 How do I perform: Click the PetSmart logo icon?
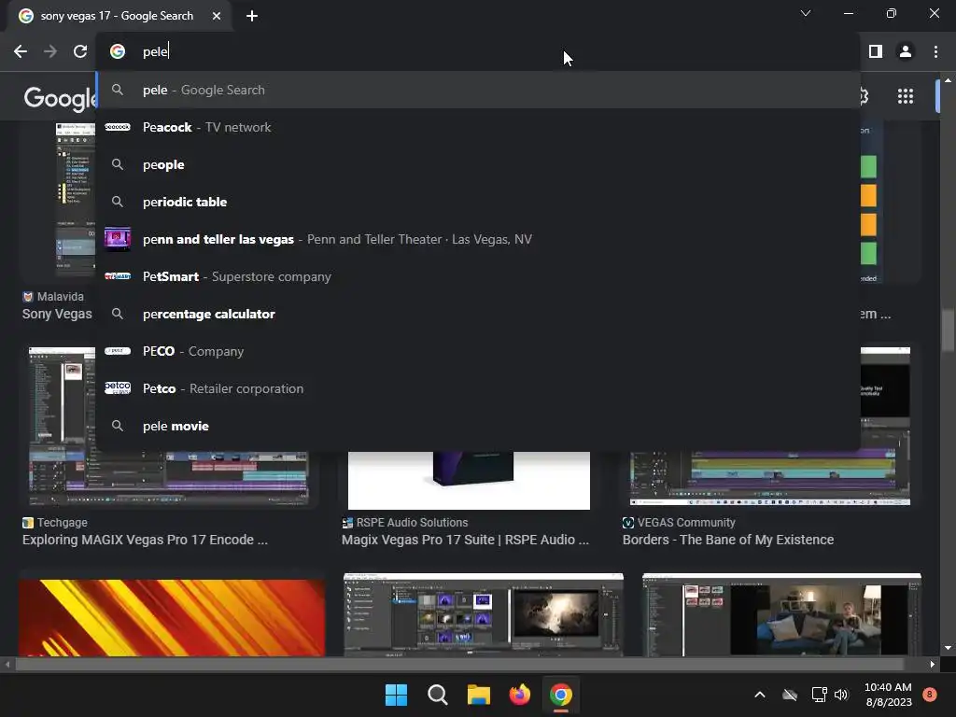click(x=118, y=276)
